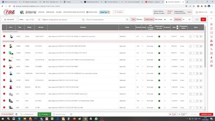The width and height of the screenshot is (215, 121).
Task: Tick the upper checkbox in Цена header
Action: click(x=177, y=26)
